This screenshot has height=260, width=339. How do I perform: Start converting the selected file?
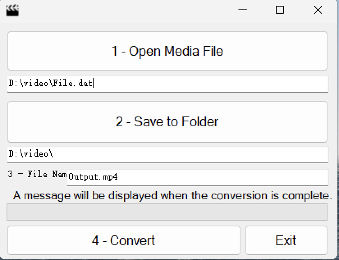point(123,240)
